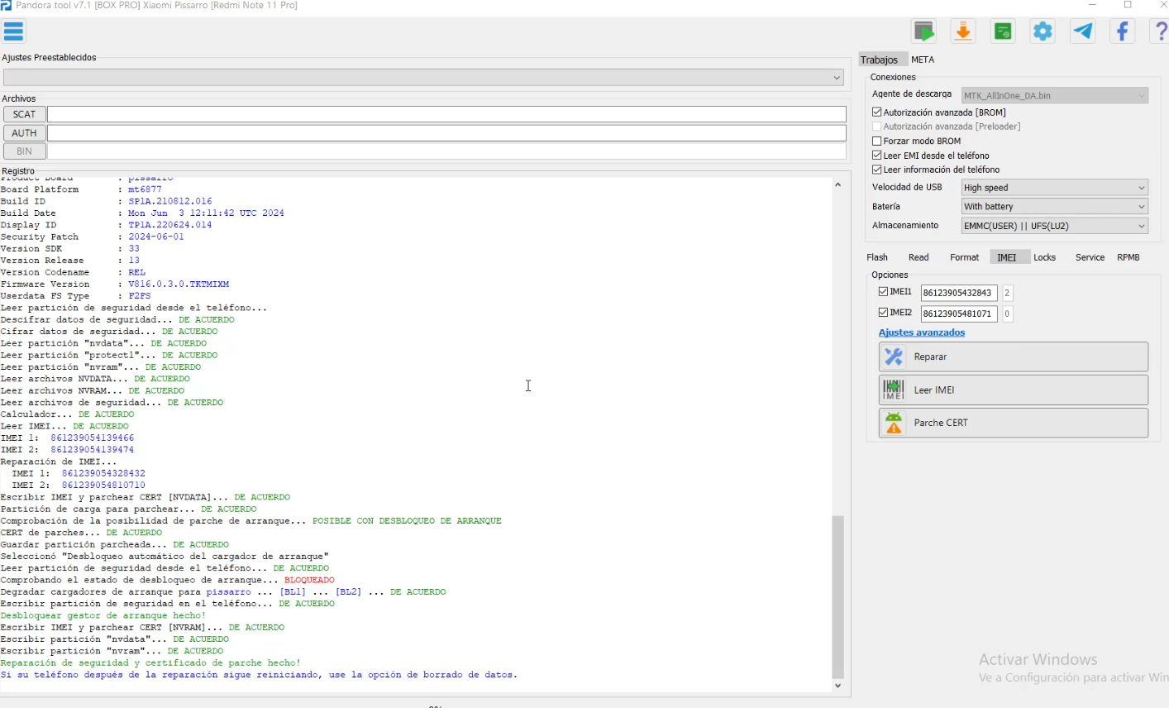Image resolution: width=1169 pixels, height=708 pixels.
Task: Click the Registro log vertical scrollbar thumb
Action: point(837,596)
